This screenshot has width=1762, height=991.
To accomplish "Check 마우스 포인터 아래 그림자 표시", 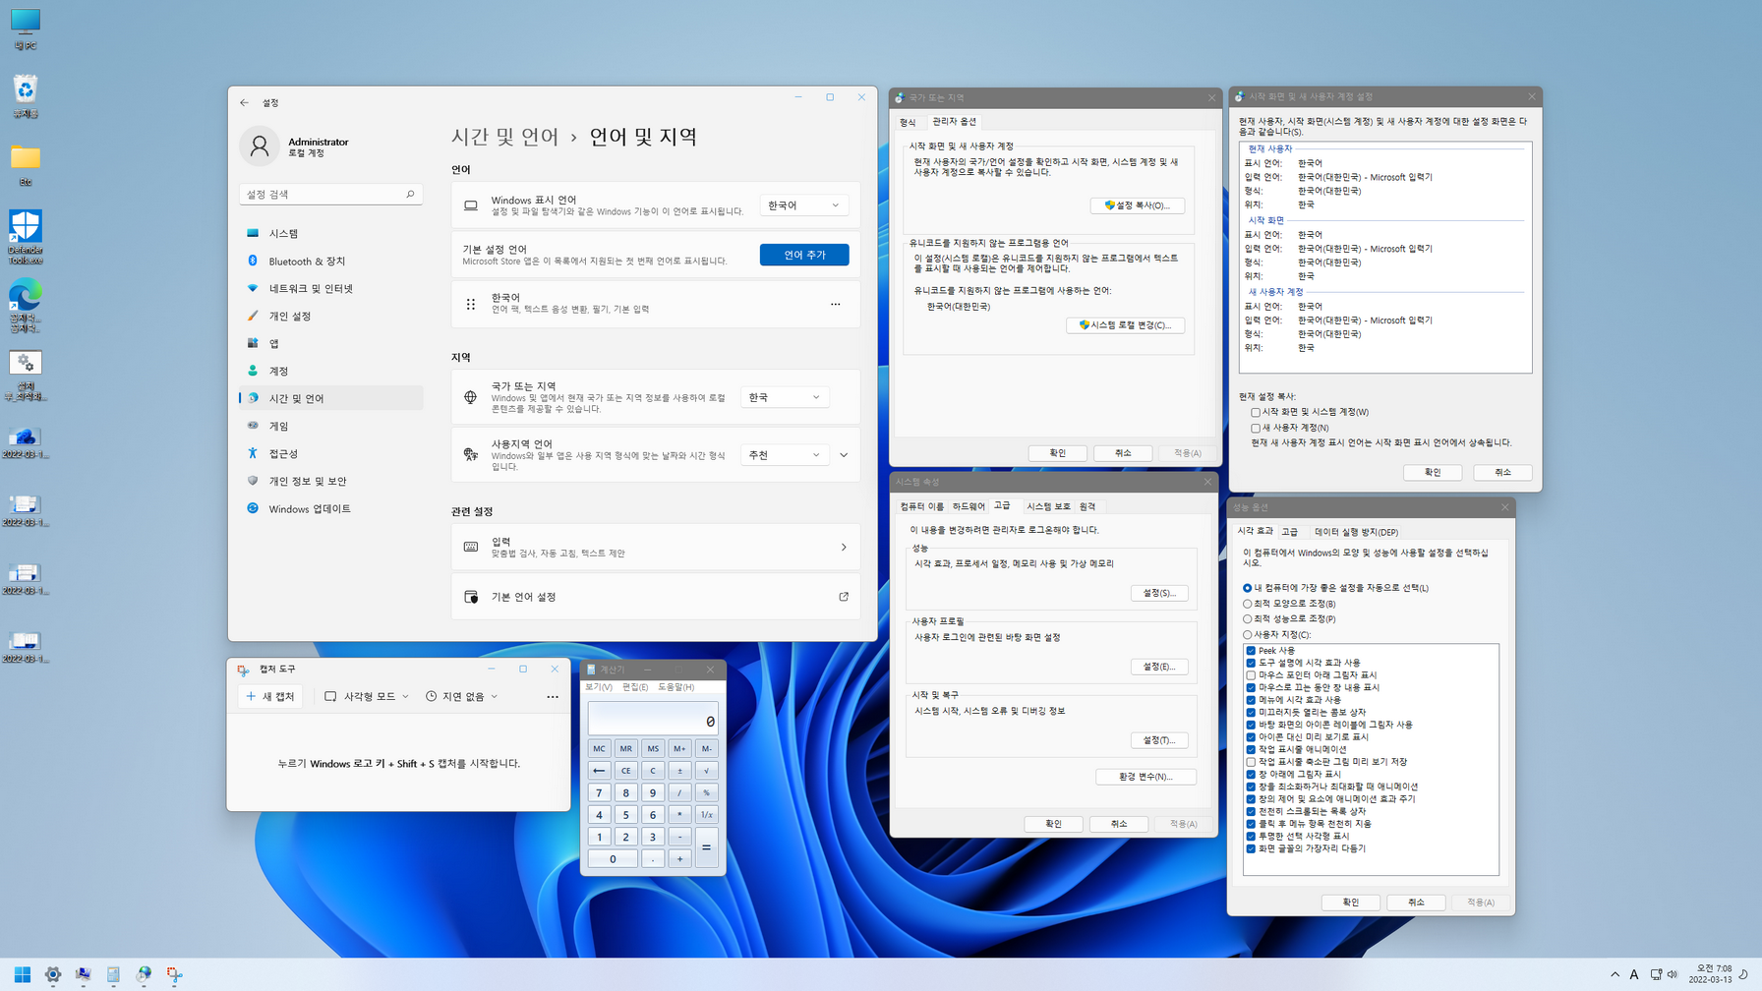I will click(x=1251, y=675).
